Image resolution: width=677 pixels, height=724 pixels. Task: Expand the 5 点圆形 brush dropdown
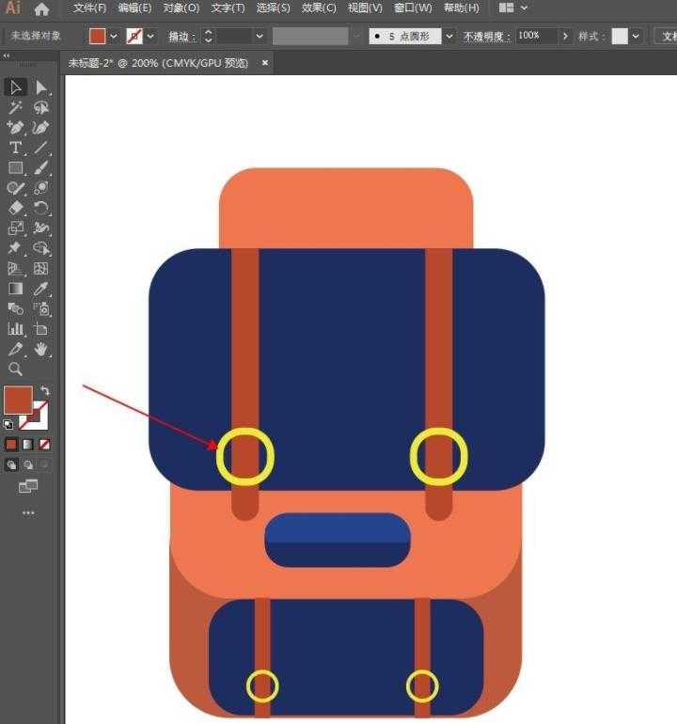(449, 36)
